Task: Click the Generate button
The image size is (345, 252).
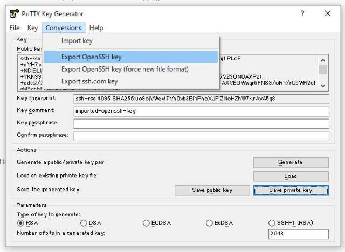Action: (291, 163)
